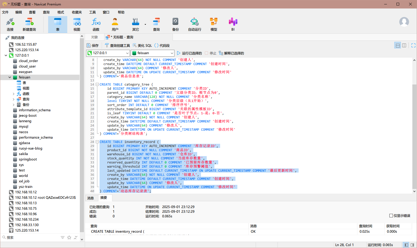417x248 pixels.
Task: Open the 连接 (Connection) toolbar icon
Action: [x=10, y=24]
